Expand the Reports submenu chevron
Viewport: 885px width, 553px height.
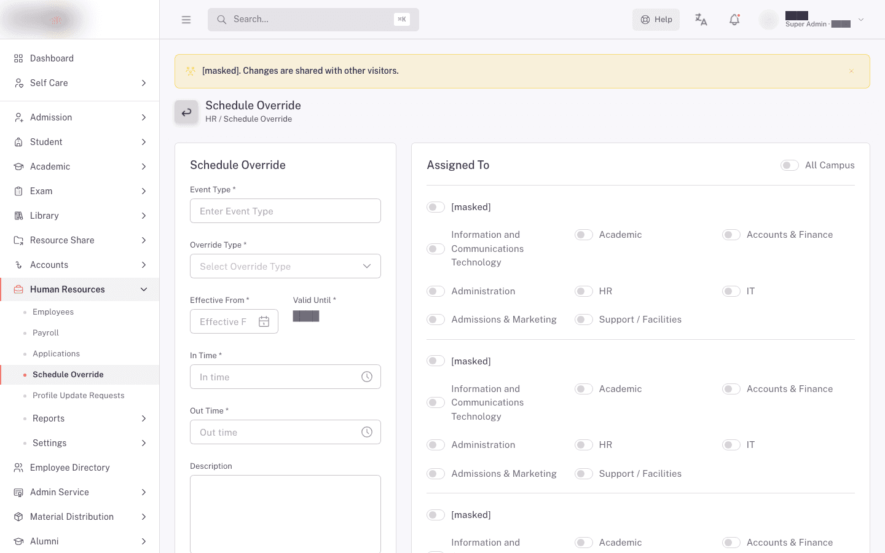[x=144, y=418]
